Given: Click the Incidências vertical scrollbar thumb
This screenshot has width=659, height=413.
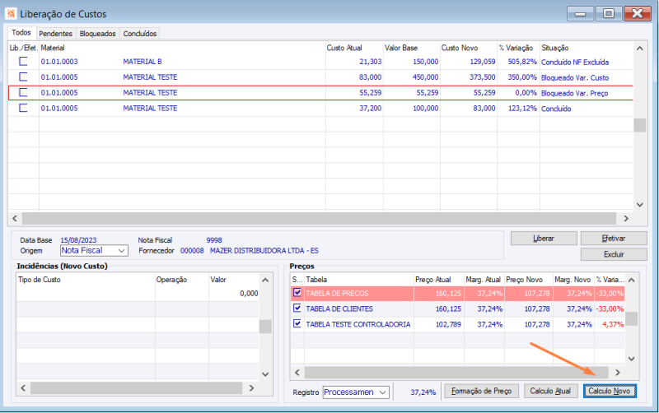Looking at the screenshot, I should click(265, 326).
